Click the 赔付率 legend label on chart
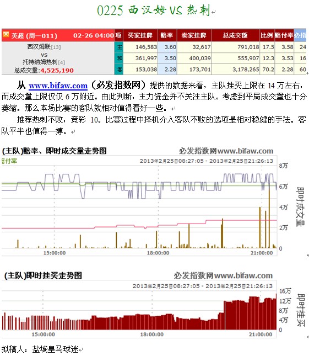 coord(9,161)
